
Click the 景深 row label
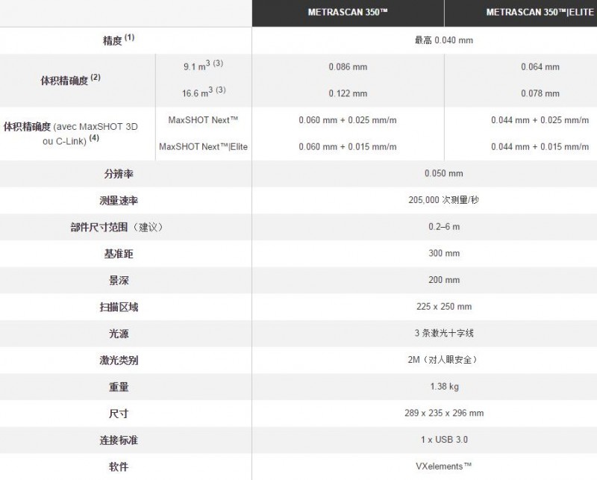click(119, 281)
